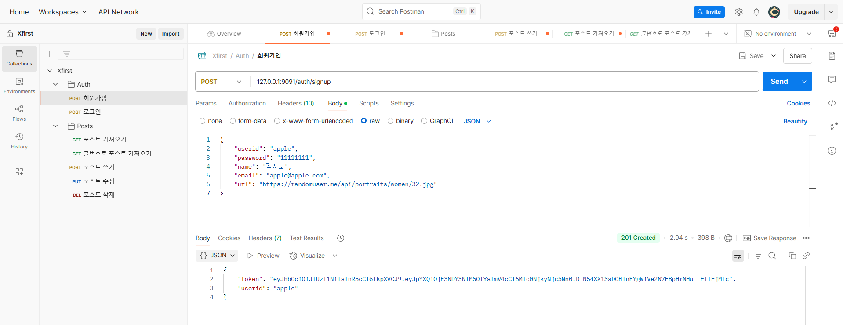Screen dimensions: 843x325
Task: Copy the response body with copy icon
Action: [x=792, y=256]
